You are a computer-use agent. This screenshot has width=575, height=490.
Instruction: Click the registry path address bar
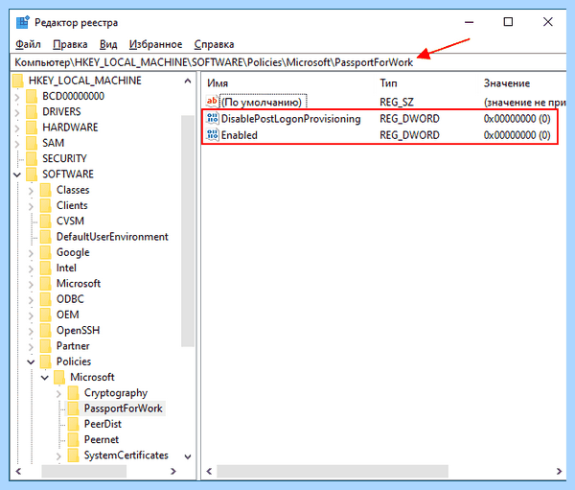click(x=287, y=62)
